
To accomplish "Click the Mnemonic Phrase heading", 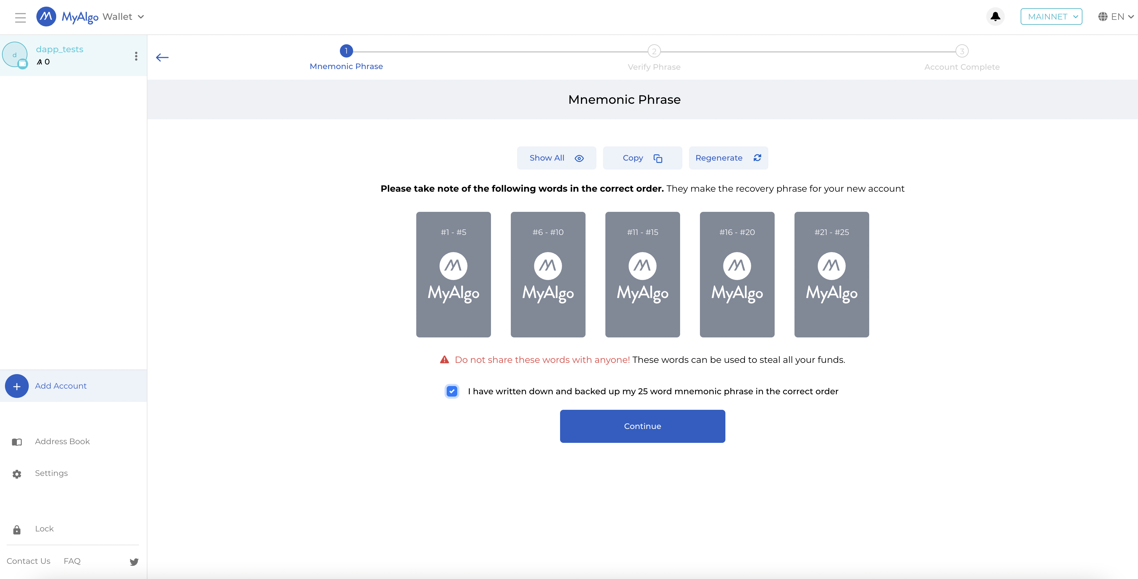I will click(624, 100).
